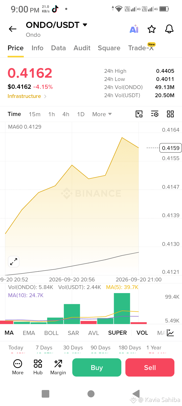Tap the green Buy button

(97, 367)
